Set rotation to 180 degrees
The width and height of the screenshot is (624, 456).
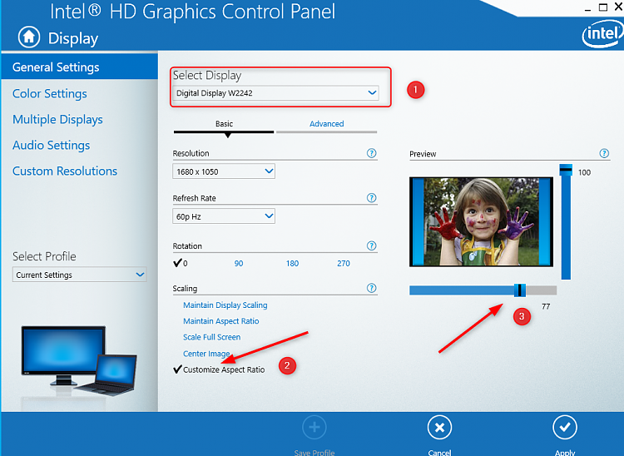click(292, 264)
